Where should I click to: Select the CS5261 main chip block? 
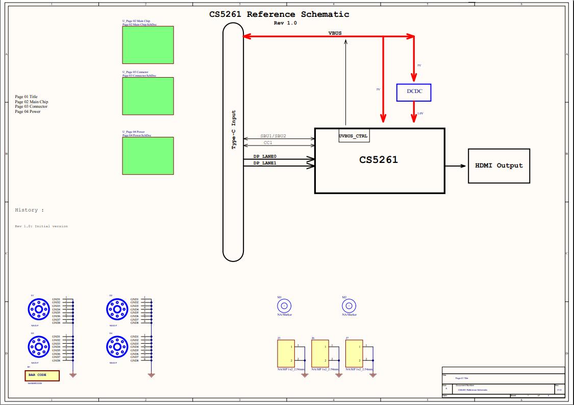point(380,160)
